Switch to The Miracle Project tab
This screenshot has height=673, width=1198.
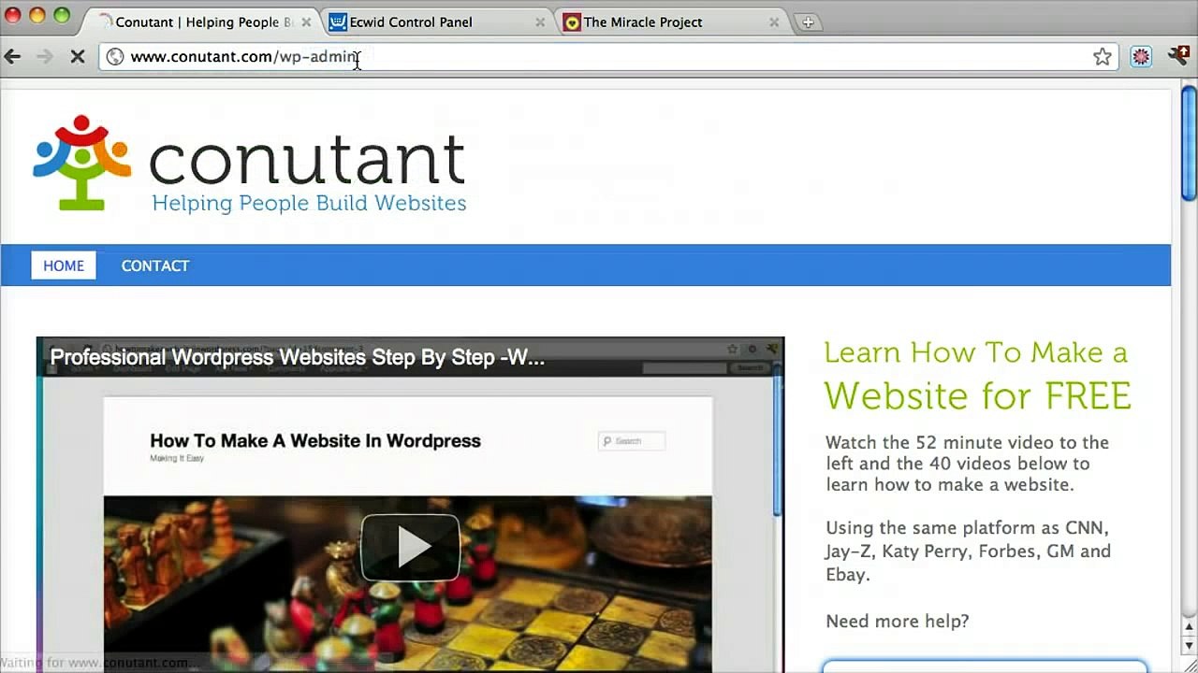[668, 22]
